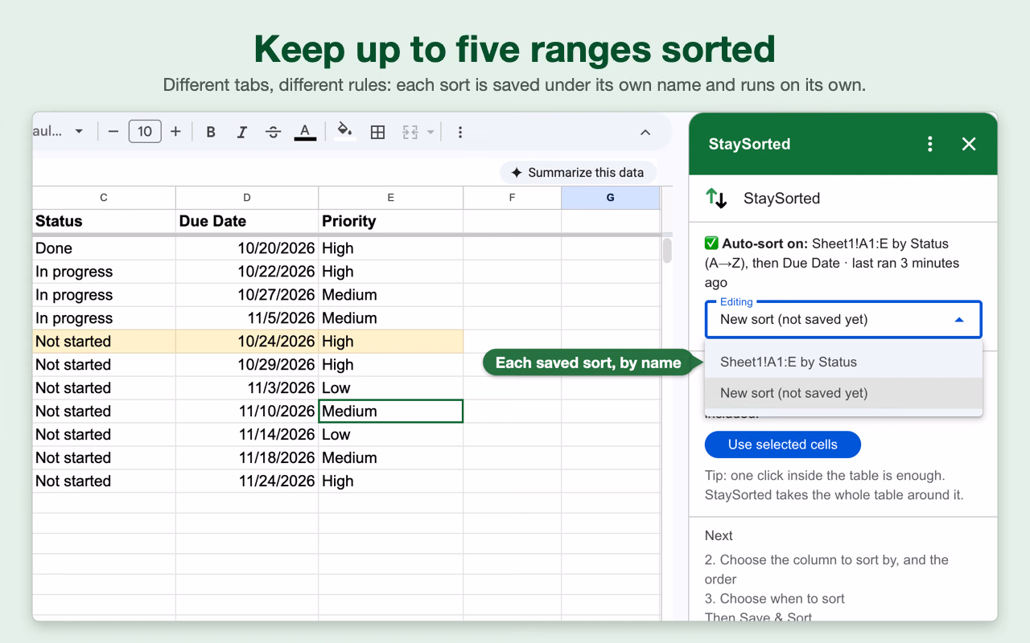Open the font name dropdown
This screenshot has height=643, width=1030.
coord(58,132)
